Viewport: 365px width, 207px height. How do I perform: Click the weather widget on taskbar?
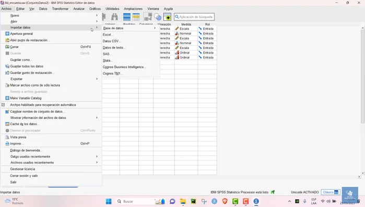[15, 201]
